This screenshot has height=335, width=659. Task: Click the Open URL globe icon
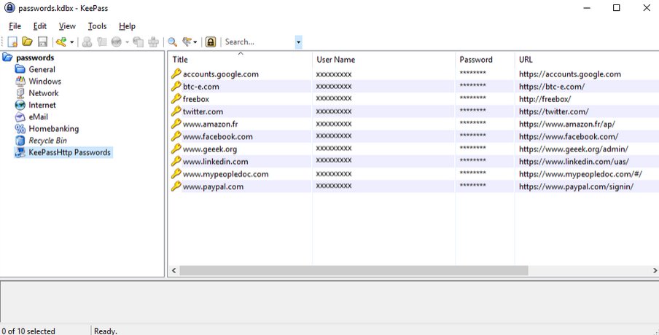117,42
